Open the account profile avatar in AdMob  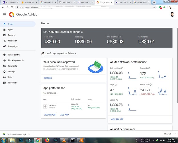[172, 14]
